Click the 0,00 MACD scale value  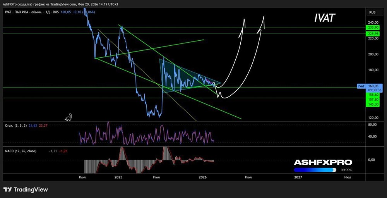coord(372,160)
